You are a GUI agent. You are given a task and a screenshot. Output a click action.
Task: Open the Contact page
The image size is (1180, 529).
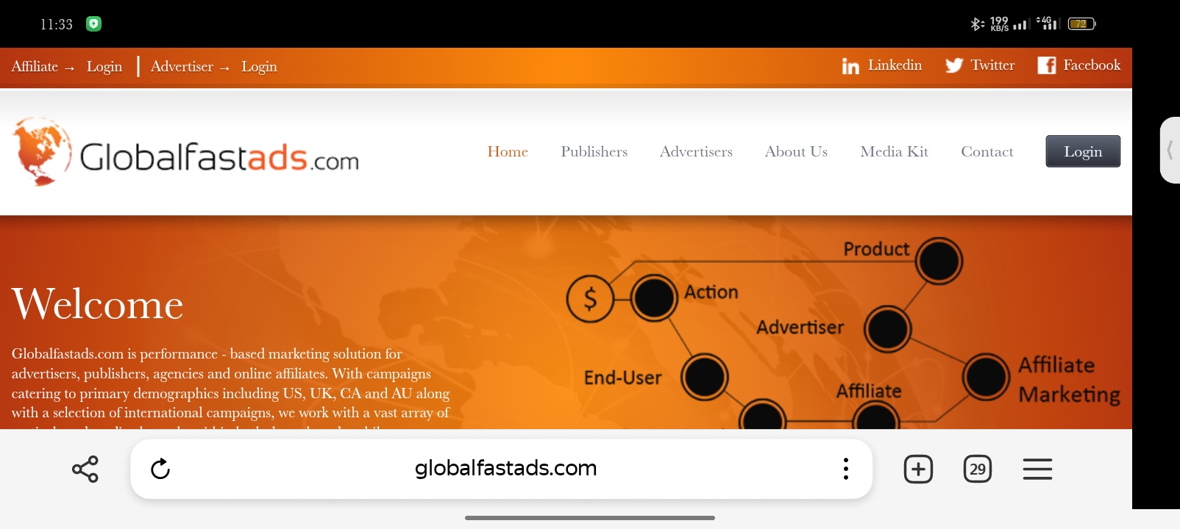coord(987,151)
